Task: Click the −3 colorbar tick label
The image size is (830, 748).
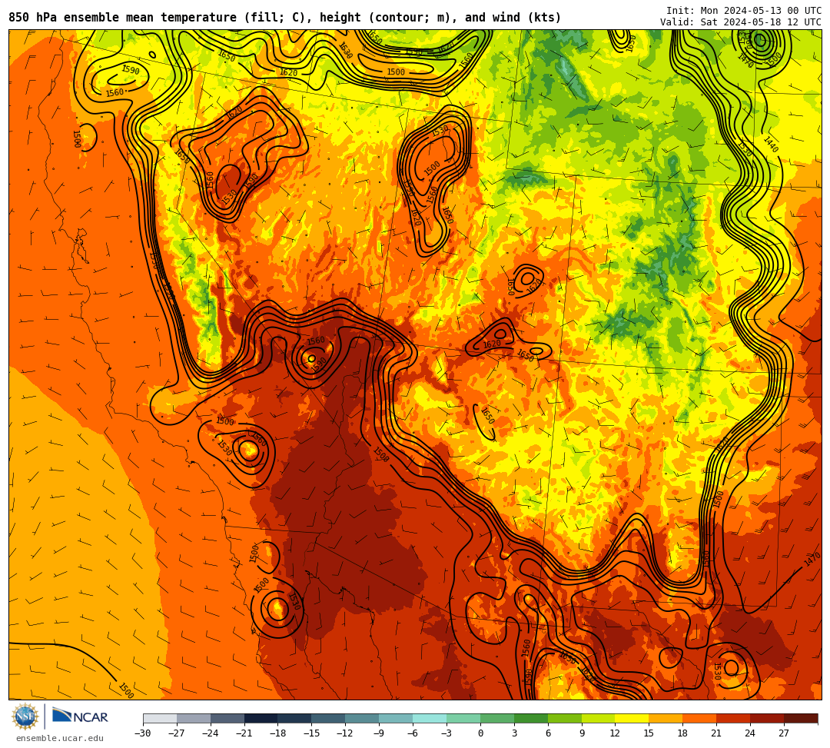Action: (447, 733)
